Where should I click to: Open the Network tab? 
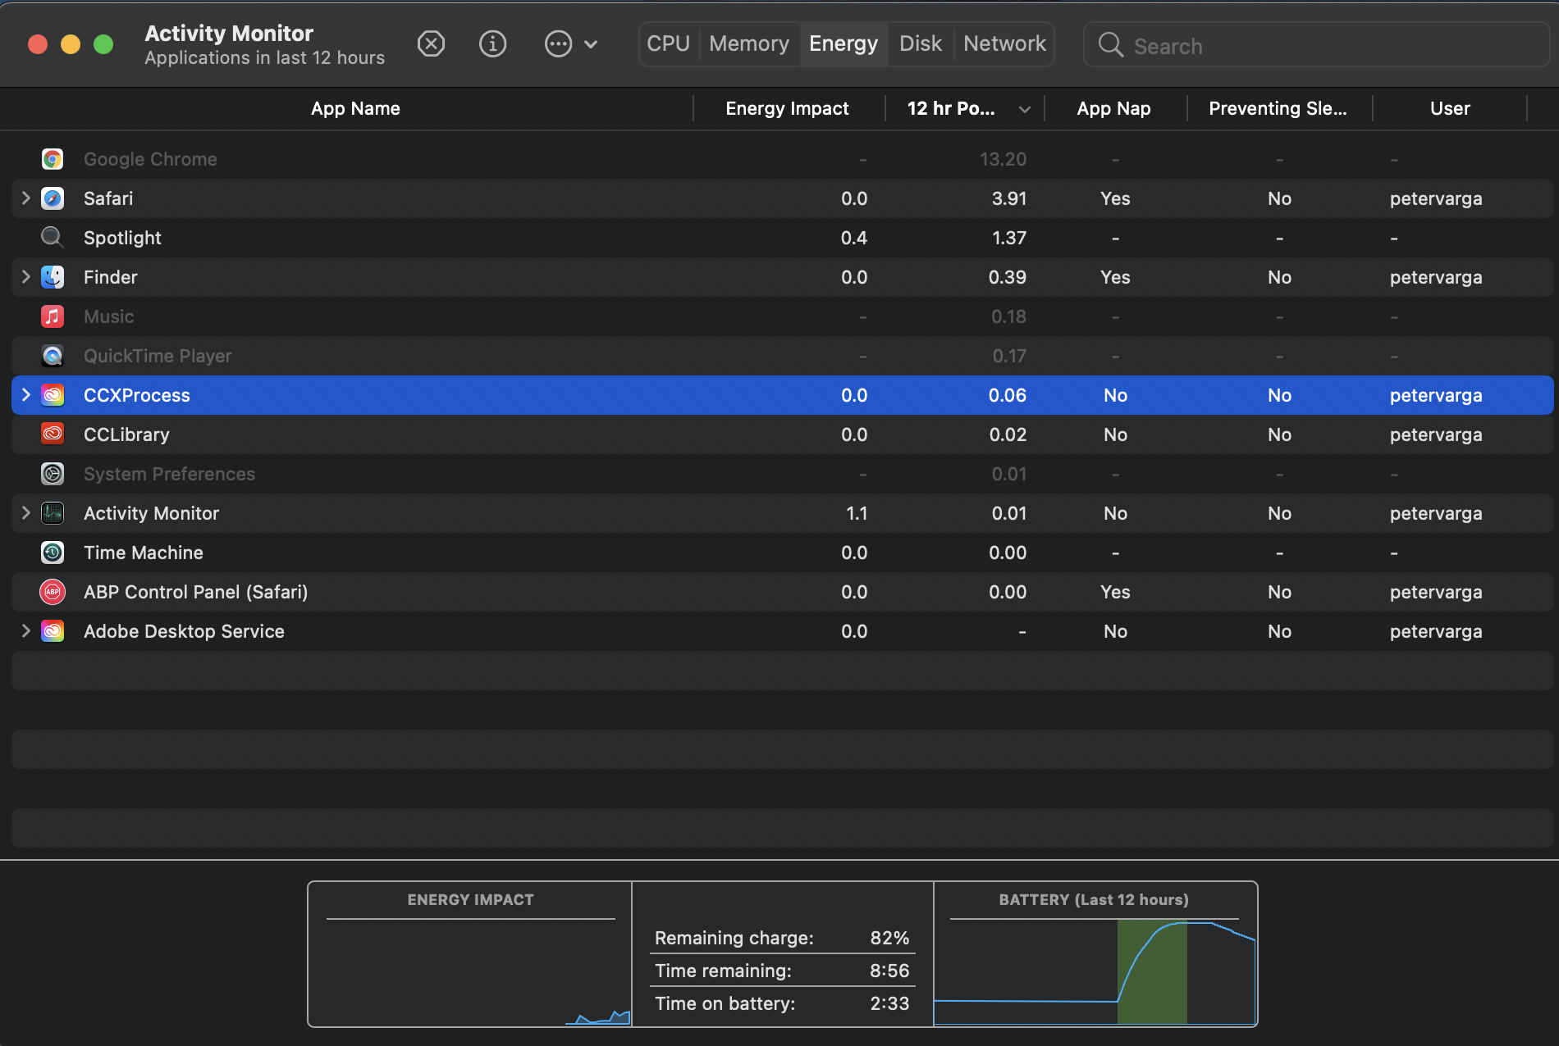tap(1004, 43)
